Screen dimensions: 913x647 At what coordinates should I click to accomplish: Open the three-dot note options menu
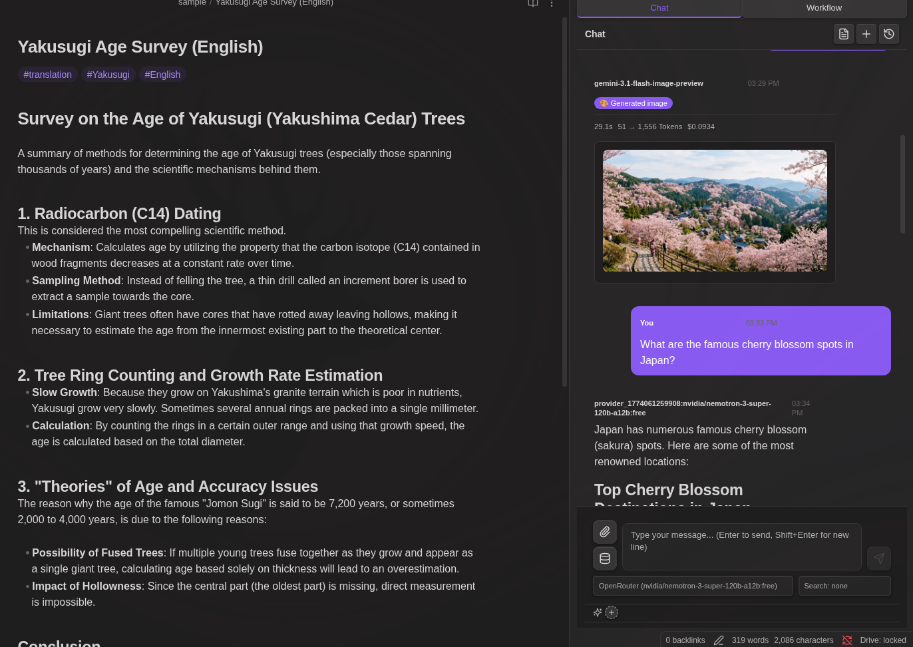click(551, 4)
